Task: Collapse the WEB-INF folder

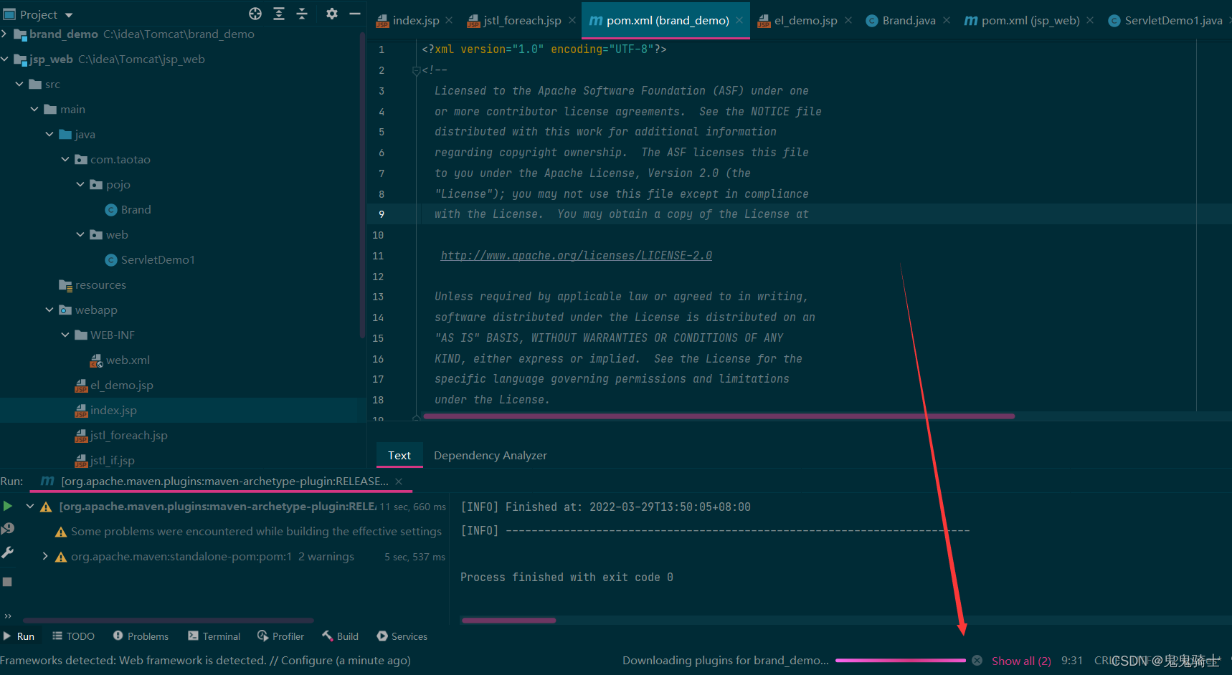Action: click(x=65, y=335)
